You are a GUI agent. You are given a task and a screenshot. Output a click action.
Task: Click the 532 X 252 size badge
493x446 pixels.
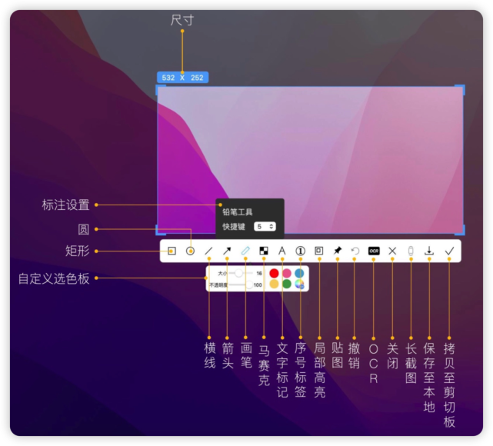tap(183, 78)
